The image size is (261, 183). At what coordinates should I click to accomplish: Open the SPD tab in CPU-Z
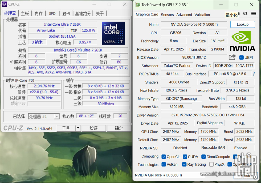click(x=52, y=14)
